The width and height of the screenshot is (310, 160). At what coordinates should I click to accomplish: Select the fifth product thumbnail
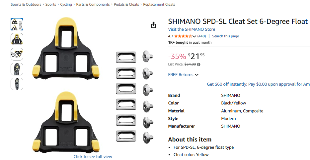(17, 84)
